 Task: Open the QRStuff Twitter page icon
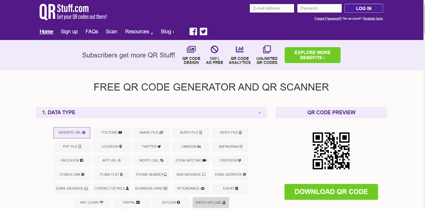[x=203, y=32]
